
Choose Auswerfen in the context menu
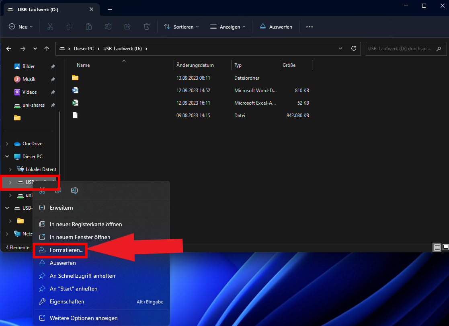pos(101,263)
